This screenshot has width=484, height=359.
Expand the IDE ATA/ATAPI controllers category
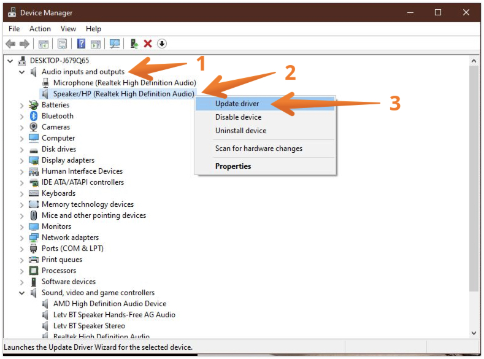(21, 183)
